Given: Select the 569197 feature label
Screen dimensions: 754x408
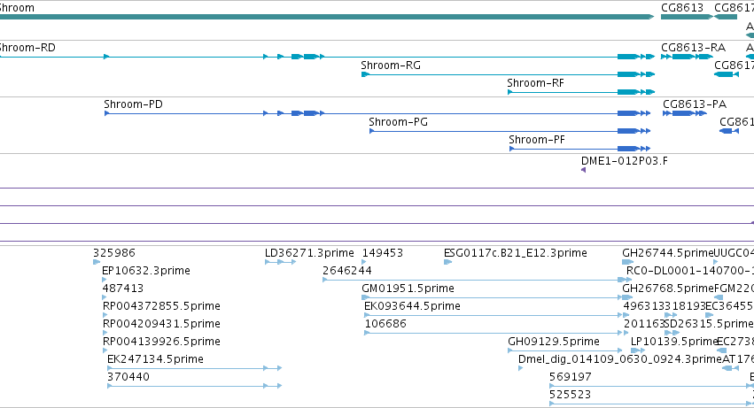Looking at the screenshot, I should click(x=571, y=377).
